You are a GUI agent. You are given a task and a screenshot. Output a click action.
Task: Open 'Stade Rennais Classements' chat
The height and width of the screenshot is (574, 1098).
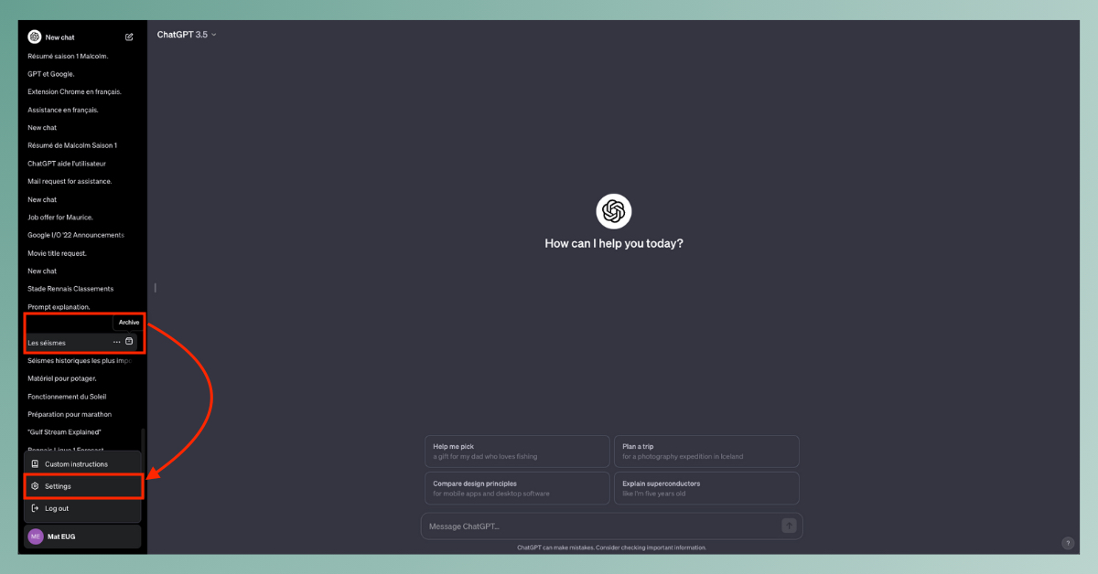(x=70, y=289)
